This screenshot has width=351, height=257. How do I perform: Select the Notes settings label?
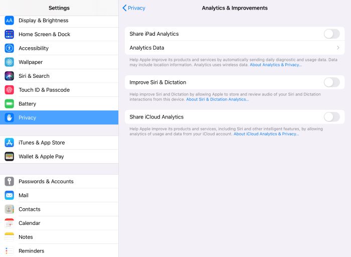[x=26, y=237]
